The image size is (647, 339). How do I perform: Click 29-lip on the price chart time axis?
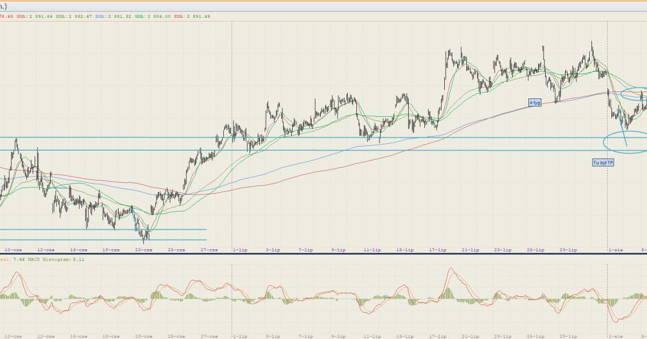pyautogui.click(x=568, y=250)
